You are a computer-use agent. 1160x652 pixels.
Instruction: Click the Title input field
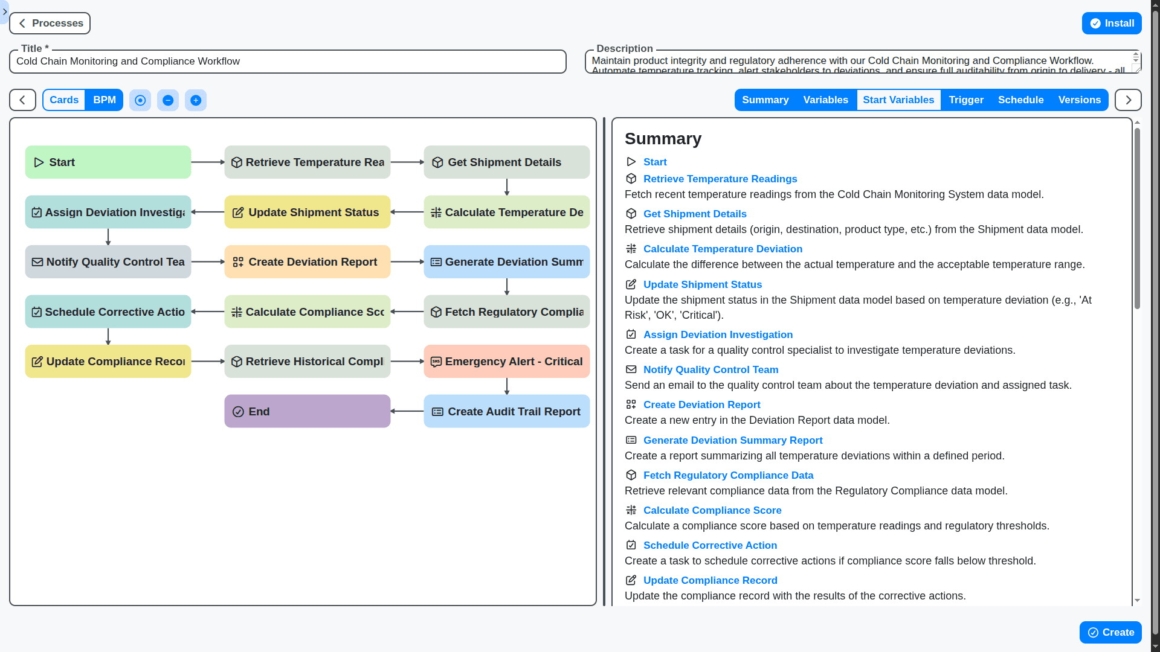288,62
